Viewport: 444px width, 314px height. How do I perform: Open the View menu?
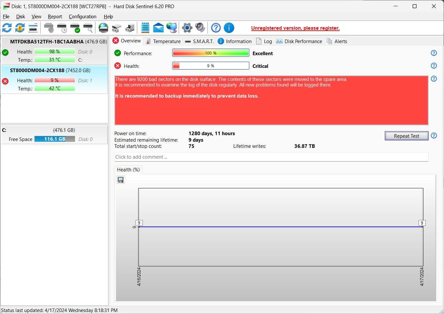point(36,17)
